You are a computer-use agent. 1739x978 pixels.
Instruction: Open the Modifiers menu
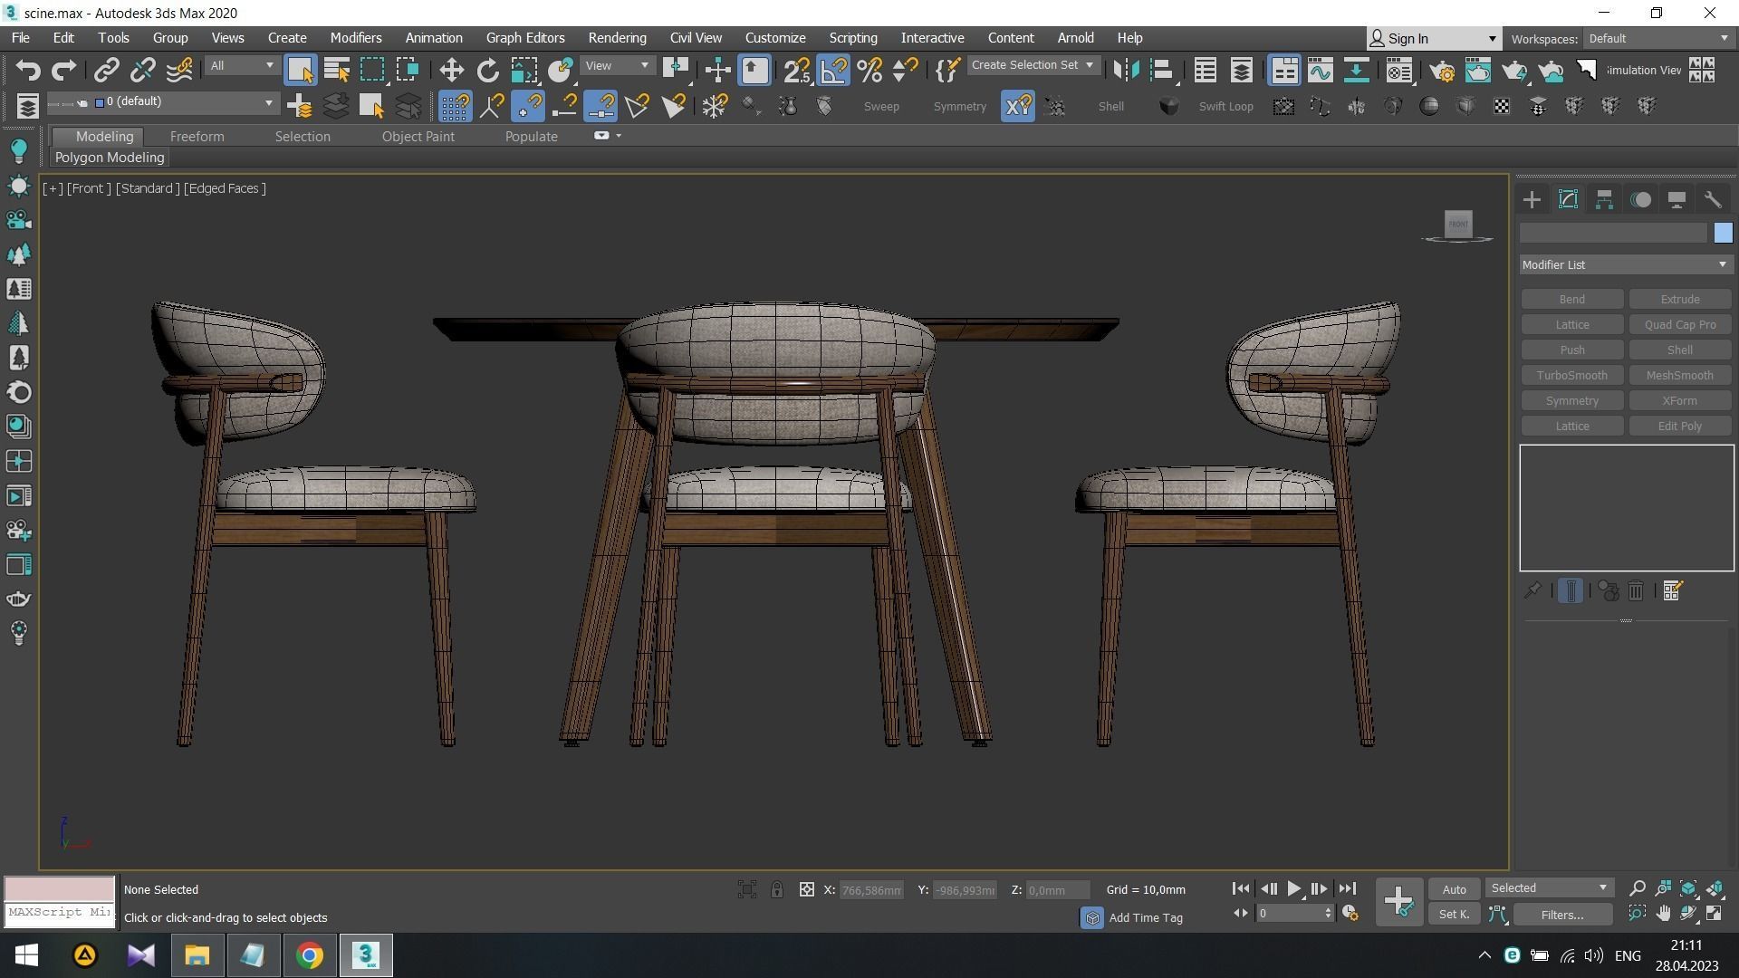356,38
